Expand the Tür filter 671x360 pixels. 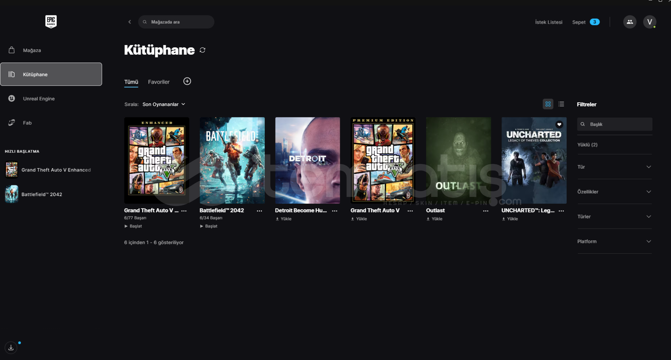[x=614, y=167]
